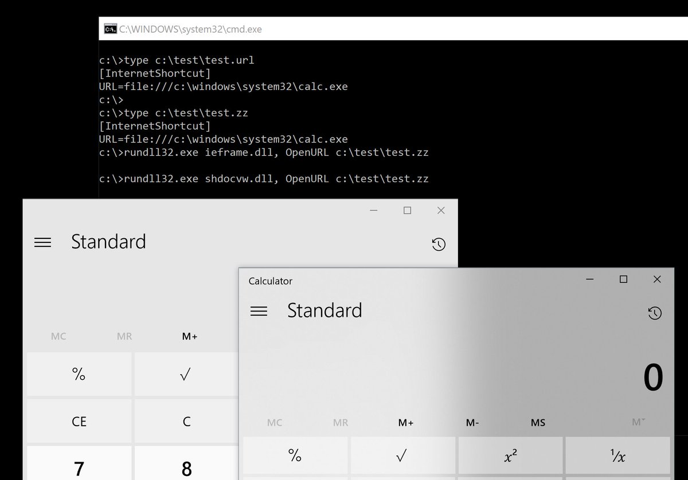The image size is (688, 480).
Task: Close the front Calculator window
Action: [657, 279]
